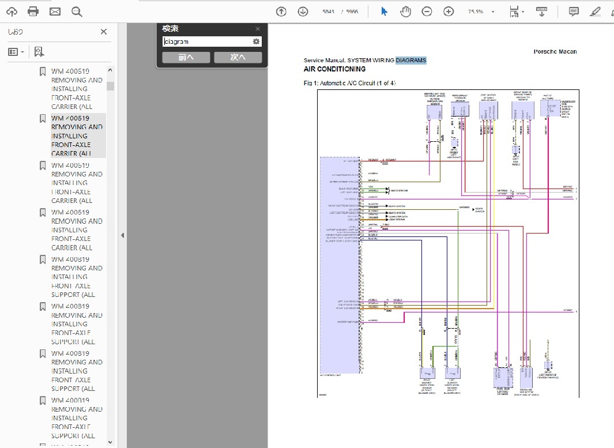Click the highlighted DIAGRAMS search result
This screenshot has height=448, width=614.
[410, 61]
